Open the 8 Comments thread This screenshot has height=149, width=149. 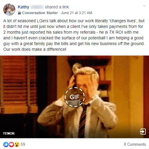(x=135, y=144)
